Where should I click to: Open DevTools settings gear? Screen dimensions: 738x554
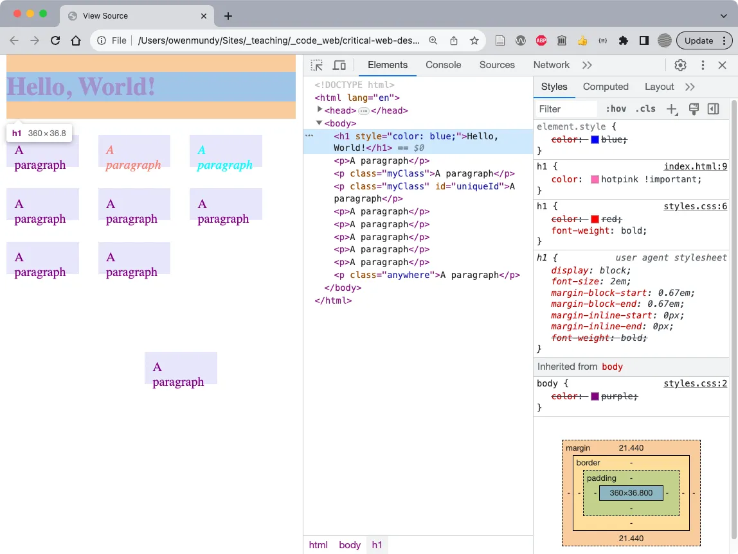(679, 64)
